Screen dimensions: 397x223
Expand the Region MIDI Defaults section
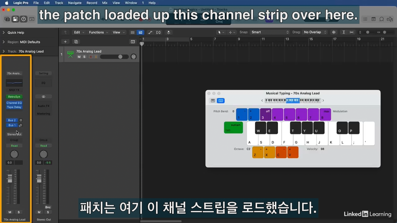click(x=4, y=42)
